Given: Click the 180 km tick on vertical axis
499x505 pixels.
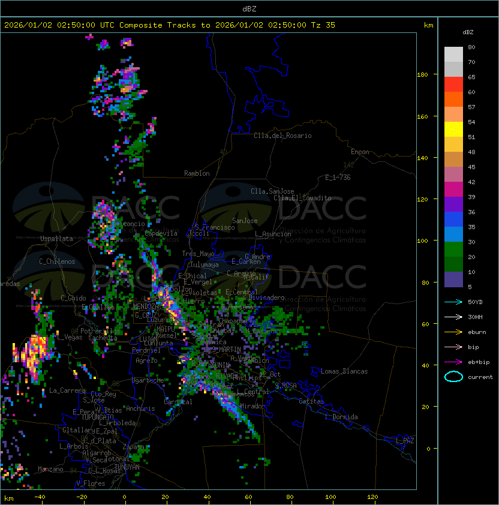Looking at the screenshot, I should (422, 75).
